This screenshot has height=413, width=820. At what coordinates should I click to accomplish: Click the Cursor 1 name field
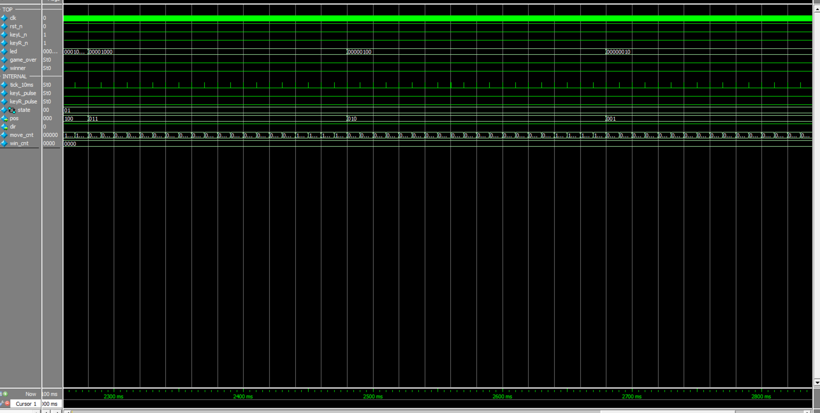[26, 404]
